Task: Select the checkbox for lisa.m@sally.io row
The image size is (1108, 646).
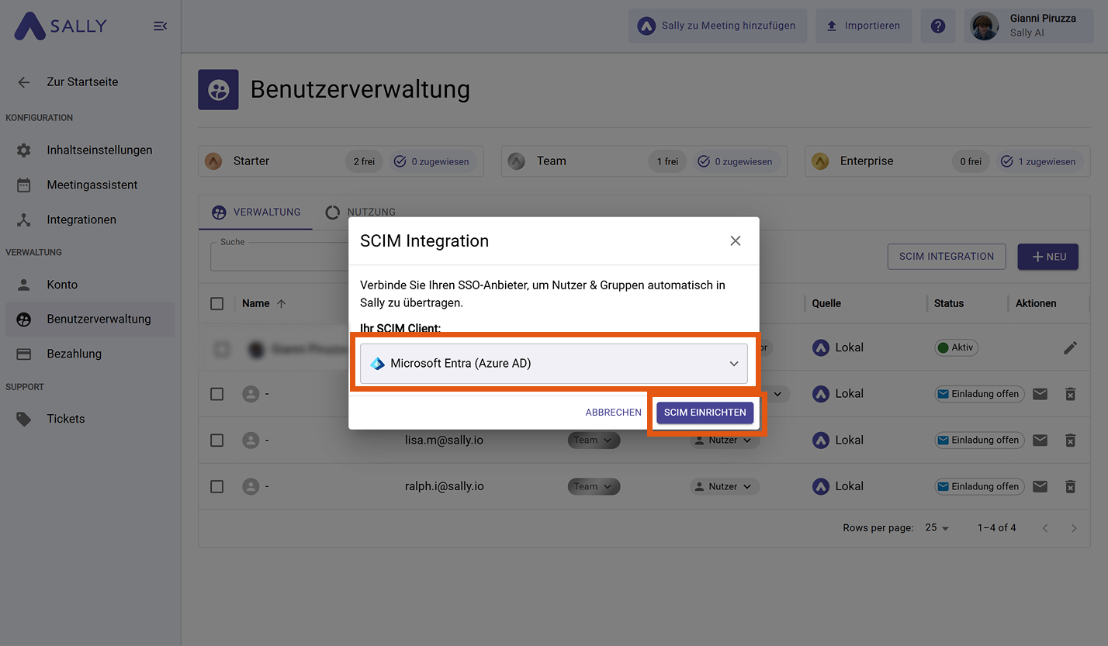Action: (x=217, y=440)
